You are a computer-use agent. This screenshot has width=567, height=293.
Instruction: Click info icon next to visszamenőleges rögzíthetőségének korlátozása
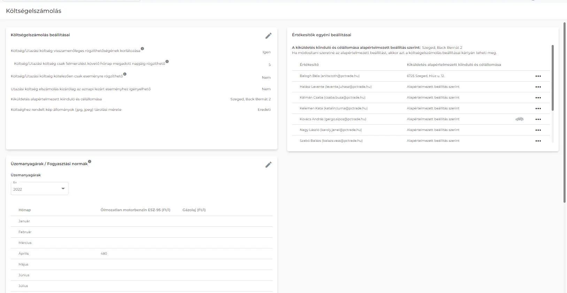(142, 49)
